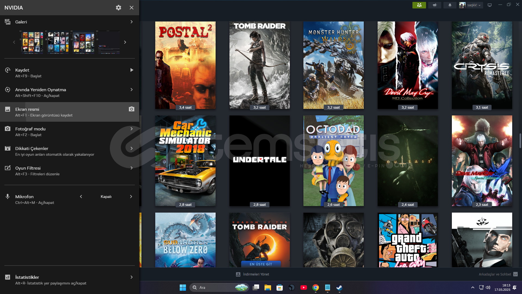Open Tomb Raider game cover
Image resolution: width=522 pixels, height=294 pixels.
coord(260,65)
